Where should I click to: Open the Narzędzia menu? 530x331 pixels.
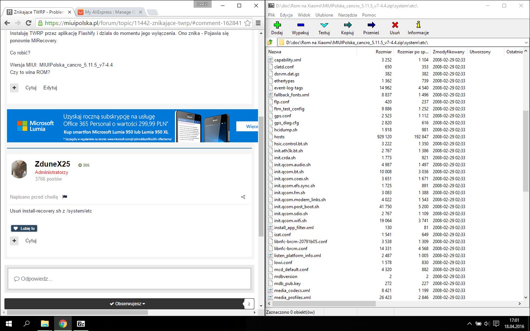pyautogui.click(x=347, y=15)
